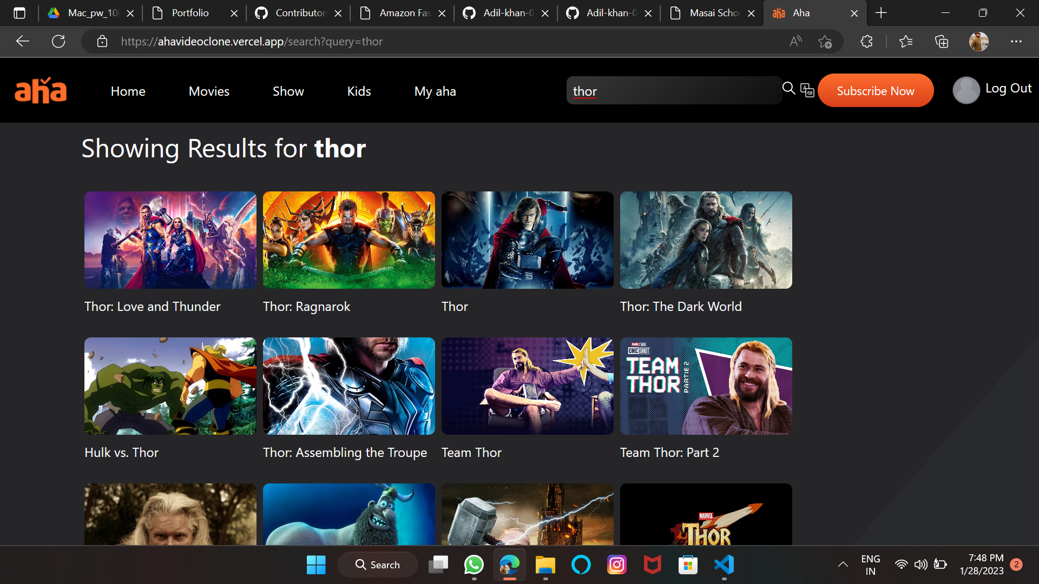
Task: Open the Edge Settings three-dot menu
Action: tap(1016, 41)
